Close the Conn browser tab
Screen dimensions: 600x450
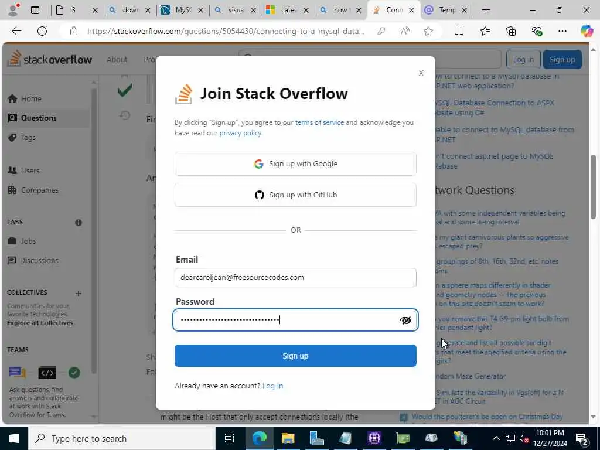411,11
